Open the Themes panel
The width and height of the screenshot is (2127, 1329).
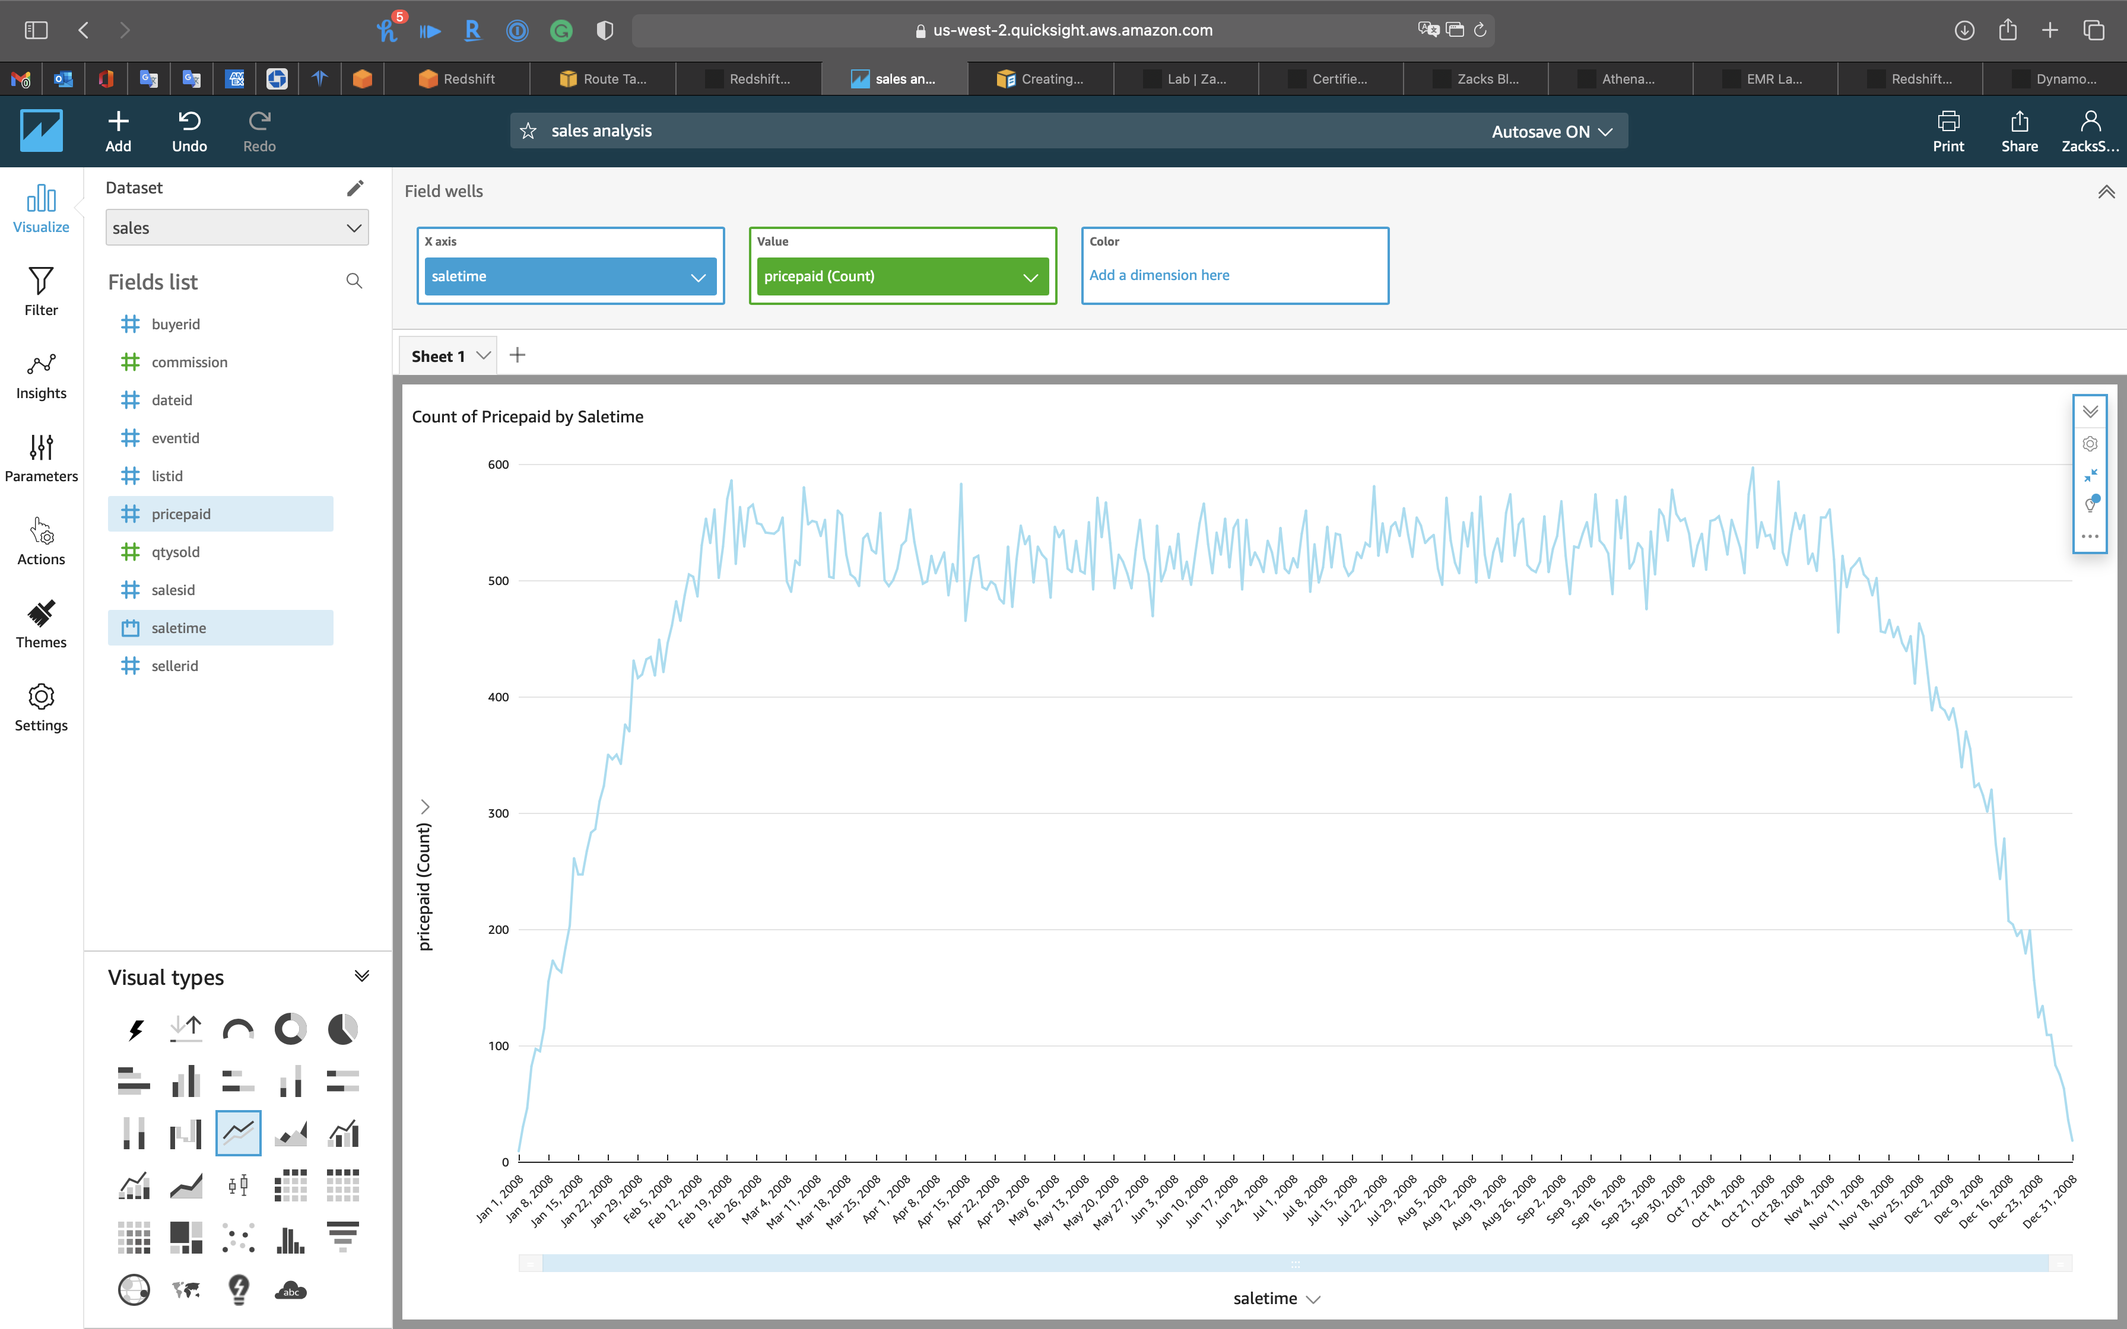coord(40,623)
